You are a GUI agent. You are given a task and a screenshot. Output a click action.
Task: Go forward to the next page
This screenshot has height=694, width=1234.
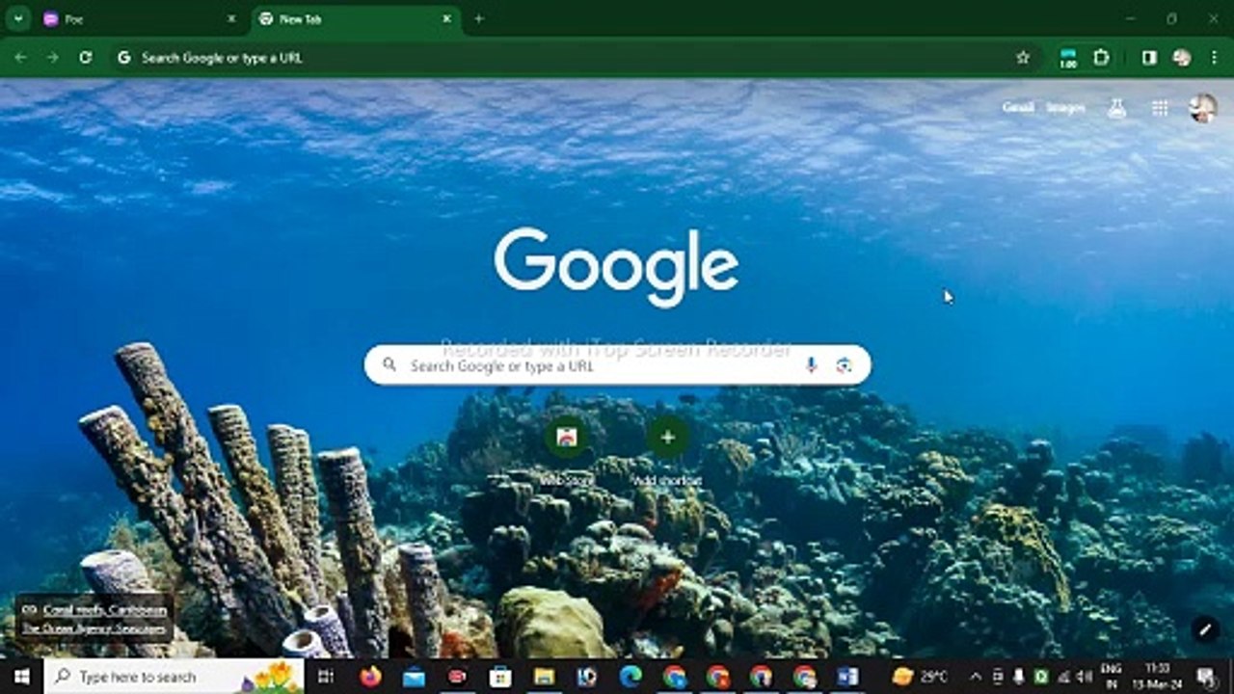click(x=53, y=58)
